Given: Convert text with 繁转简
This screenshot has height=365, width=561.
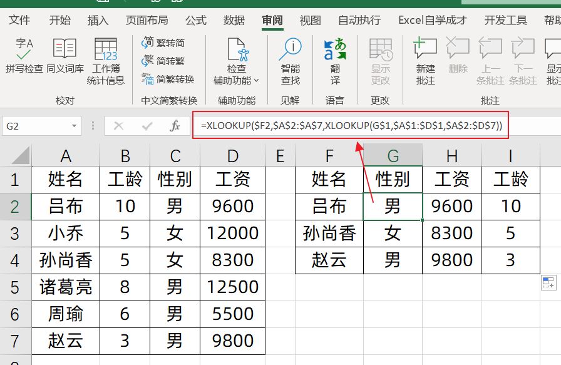Looking at the screenshot, I should coord(163,43).
